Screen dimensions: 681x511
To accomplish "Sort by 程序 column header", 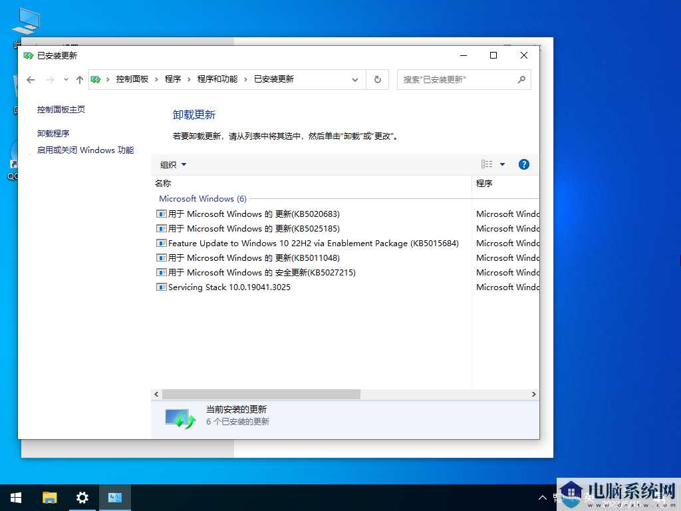I will [x=505, y=184].
